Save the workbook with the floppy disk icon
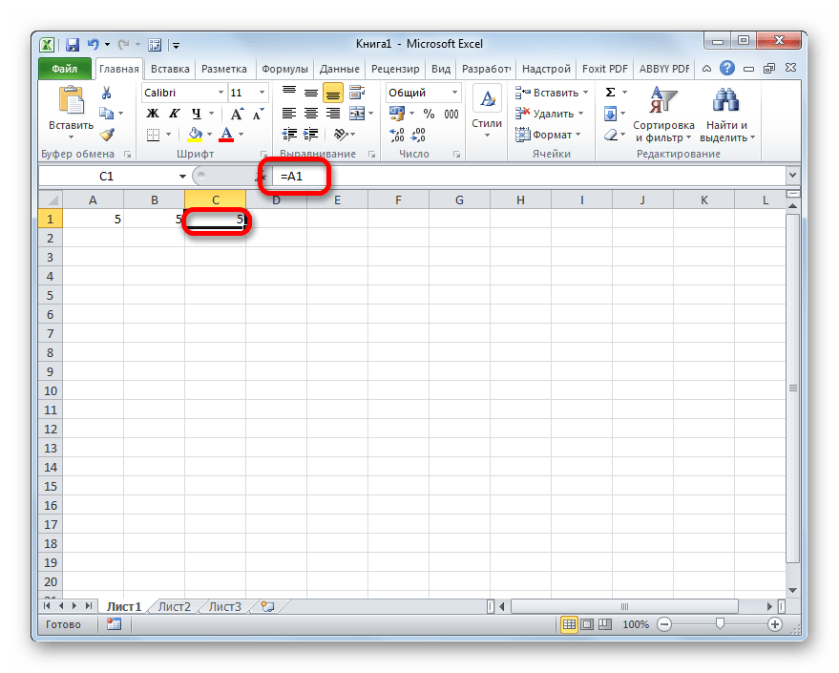 coord(73,45)
